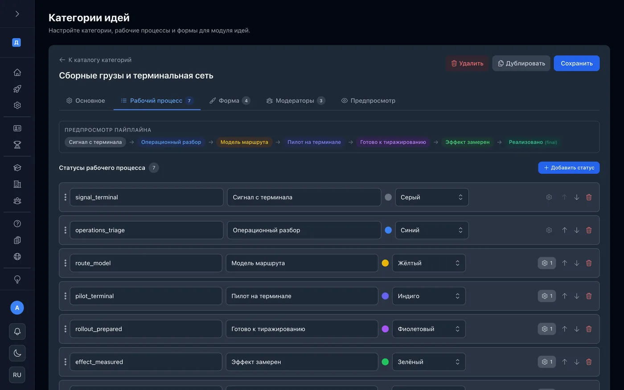
Task: Open the lightbulb ideas icon in the sidebar
Action: (x=17, y=279)
